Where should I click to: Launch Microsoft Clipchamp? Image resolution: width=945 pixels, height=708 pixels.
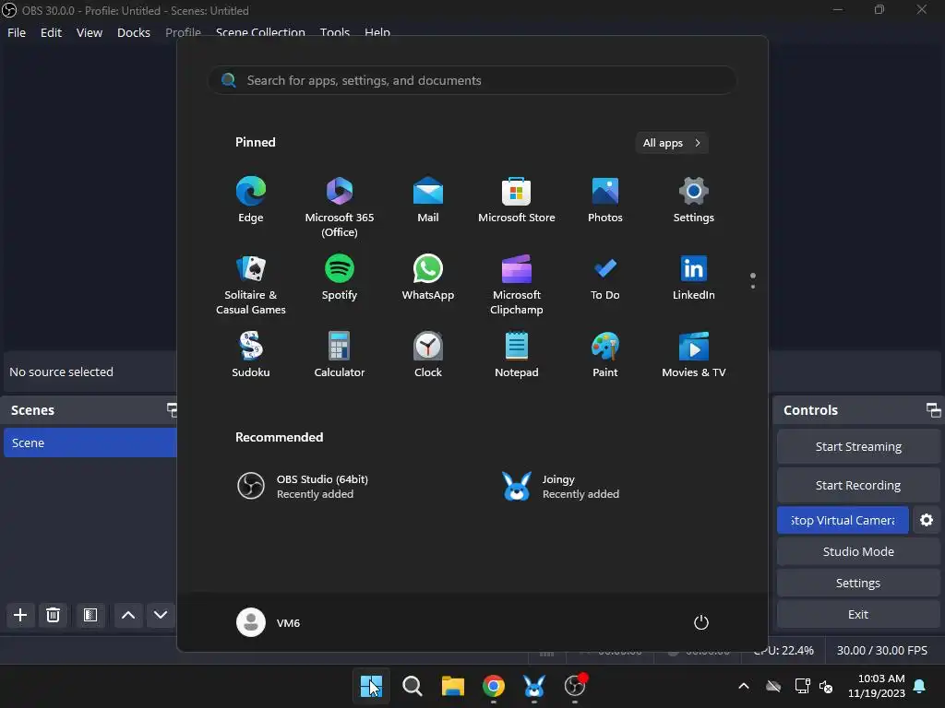point(517,286)
